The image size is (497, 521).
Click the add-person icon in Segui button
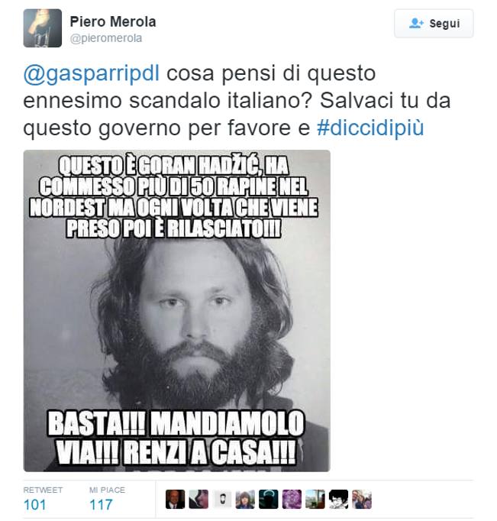click(x=416, y=23)
